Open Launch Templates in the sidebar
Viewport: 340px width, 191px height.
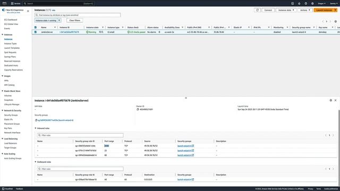coord(12,48)
